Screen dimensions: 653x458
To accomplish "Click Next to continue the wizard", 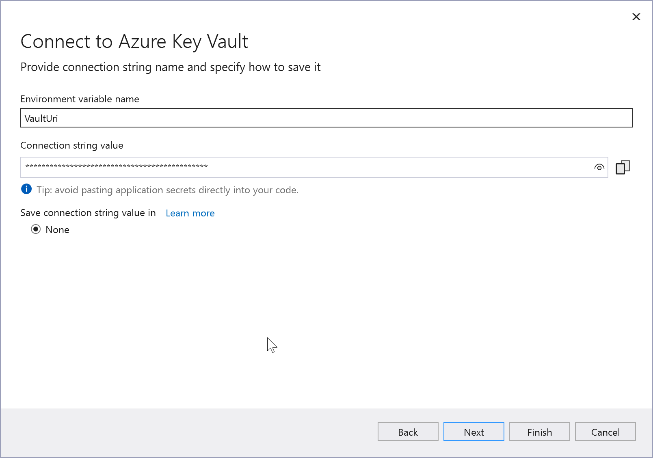I will coord(474,432).
